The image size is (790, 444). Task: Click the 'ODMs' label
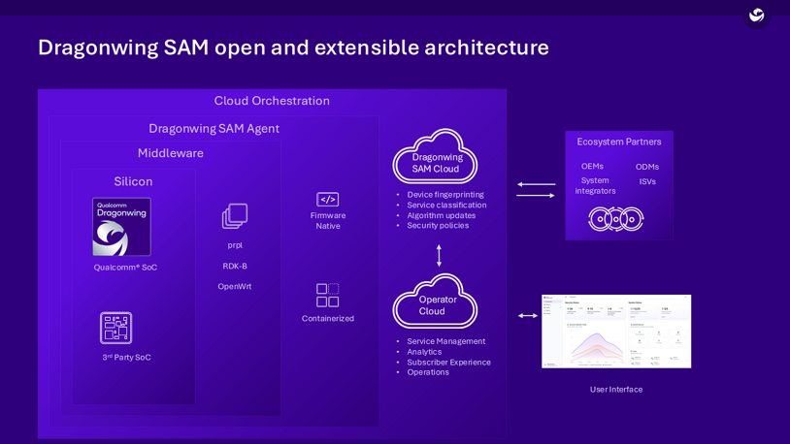[x=647, y=167]
